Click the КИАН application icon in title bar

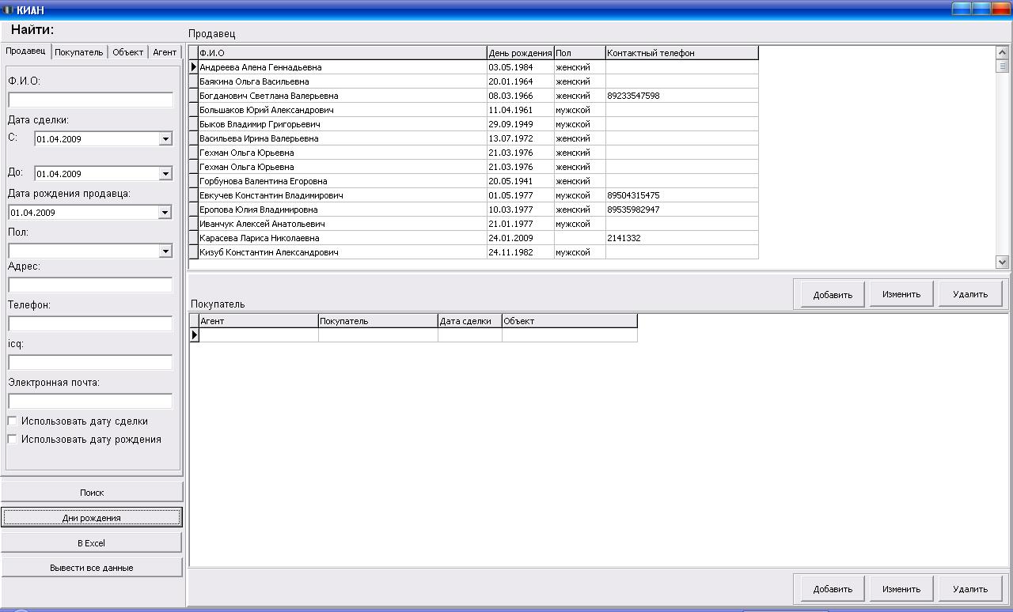9,10
